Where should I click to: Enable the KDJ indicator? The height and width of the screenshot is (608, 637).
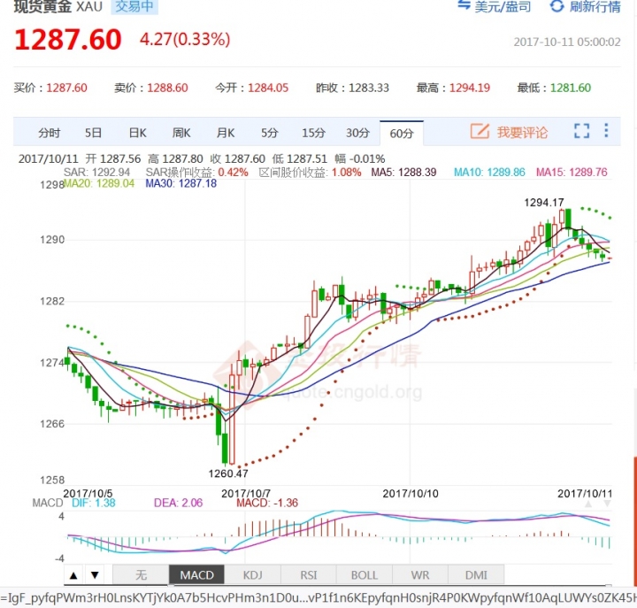tap(252, 574)
